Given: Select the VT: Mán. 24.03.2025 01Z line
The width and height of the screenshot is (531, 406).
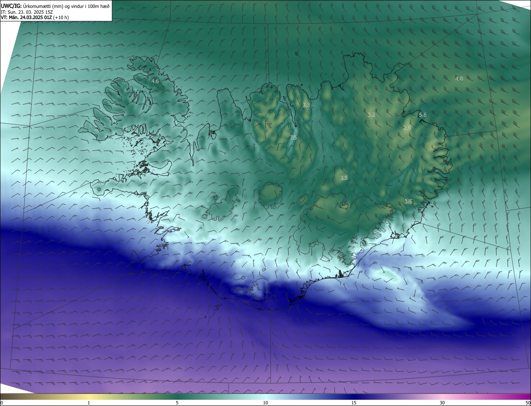Looking at the screenshot, I should point(34,17).
